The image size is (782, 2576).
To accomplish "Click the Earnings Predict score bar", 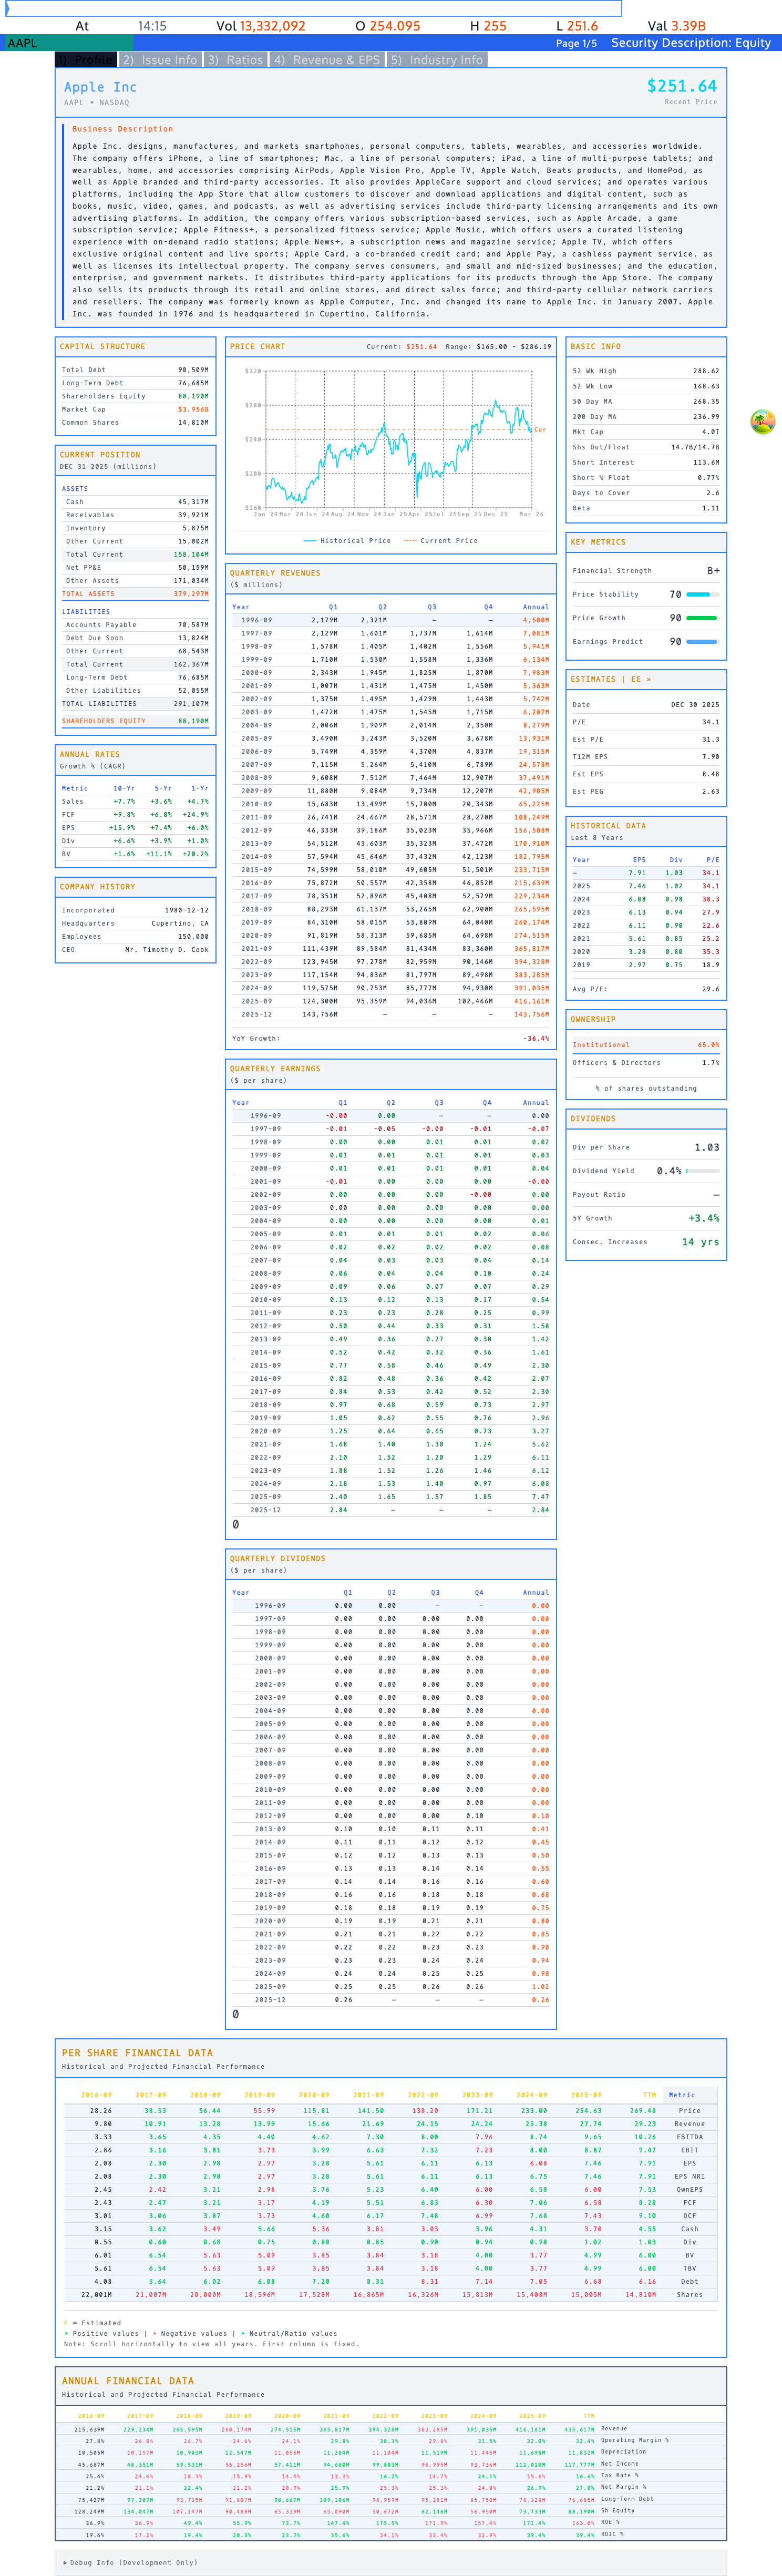I will pyautogui.click(x=702, y=642).
